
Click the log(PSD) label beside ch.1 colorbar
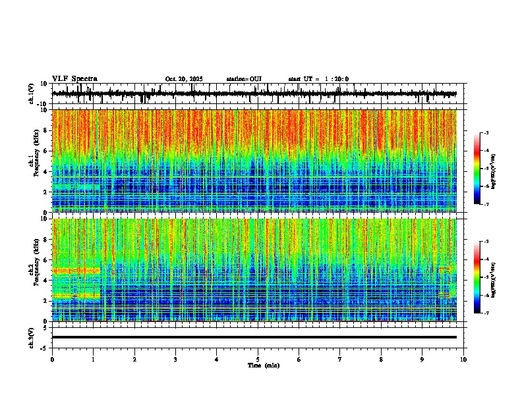pos(493,171)
